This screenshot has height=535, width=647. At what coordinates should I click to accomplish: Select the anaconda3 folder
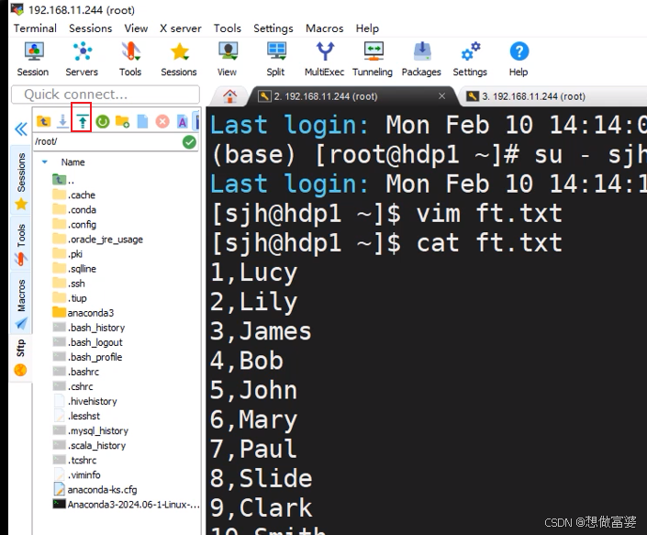coord(84,313)
